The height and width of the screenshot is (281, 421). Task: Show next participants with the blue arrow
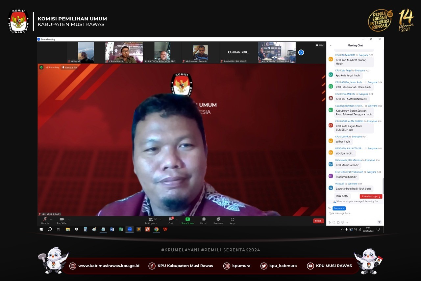pos(301,52)
